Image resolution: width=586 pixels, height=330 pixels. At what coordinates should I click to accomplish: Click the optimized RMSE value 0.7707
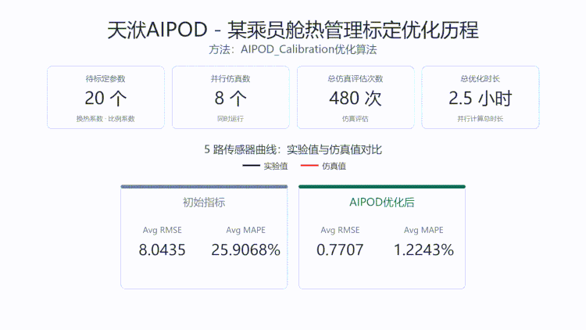pos(340,250)
